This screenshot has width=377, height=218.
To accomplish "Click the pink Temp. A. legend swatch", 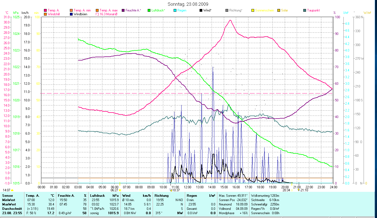I will pos(45,10).
